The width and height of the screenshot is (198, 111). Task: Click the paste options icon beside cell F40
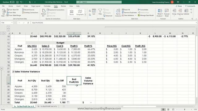pyautogui.click(x=68, y=102)
